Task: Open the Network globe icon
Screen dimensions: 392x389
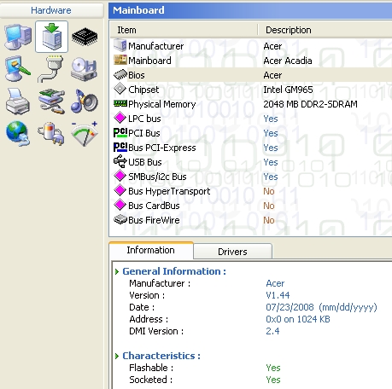Action: (x=18, y=133)
